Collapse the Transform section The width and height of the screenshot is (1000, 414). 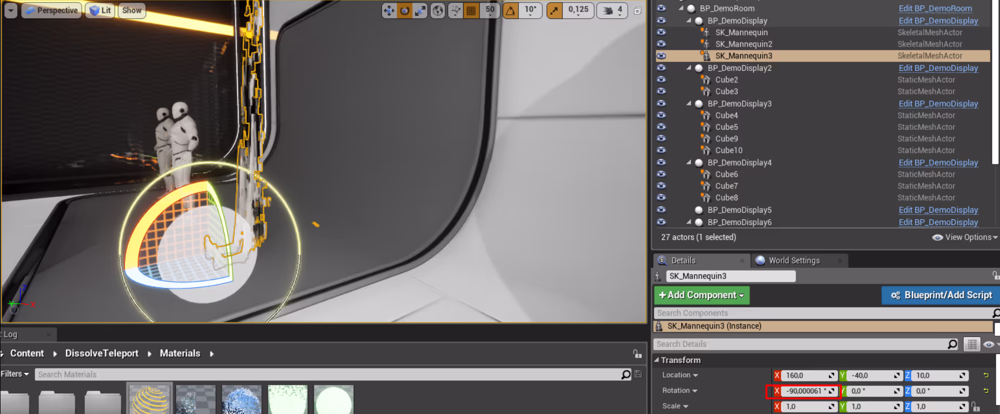(657, 360)
